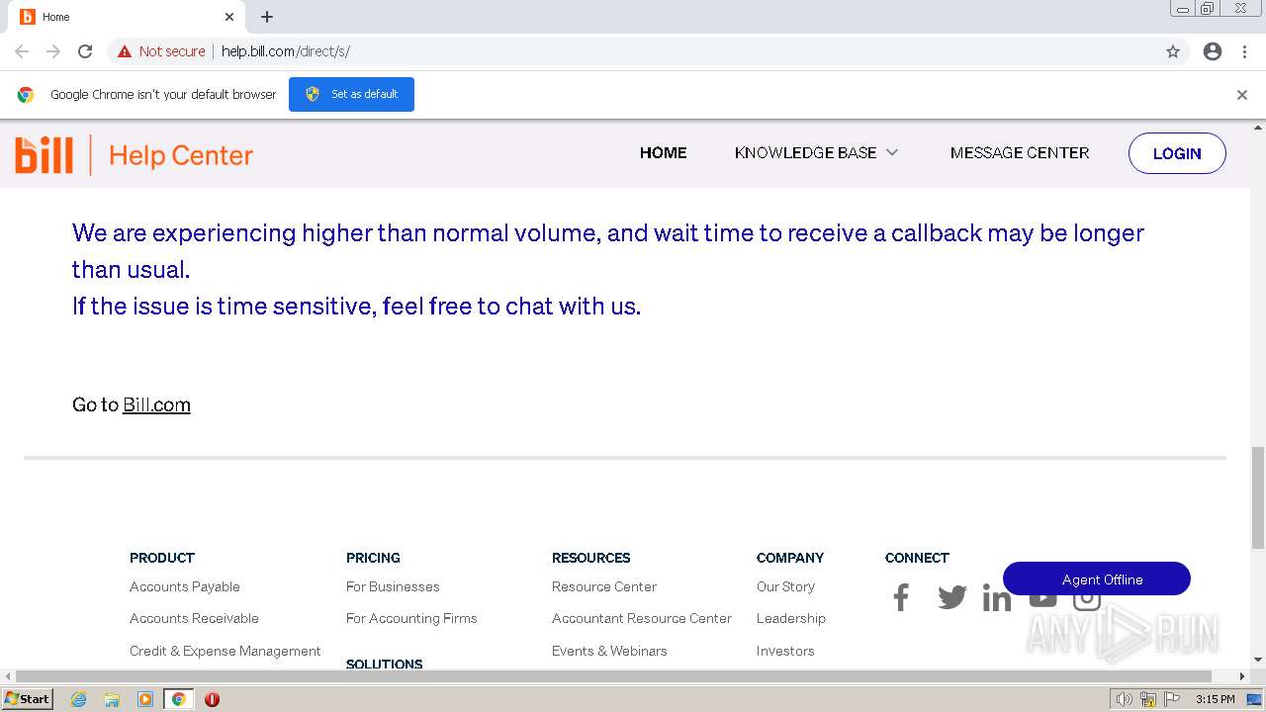Click the Help Center title text
This screenshot has width=1266, height=712.
[181, 155]
